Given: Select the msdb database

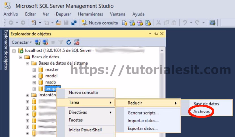Looking at the screenshot, I should tap(50, 82).
